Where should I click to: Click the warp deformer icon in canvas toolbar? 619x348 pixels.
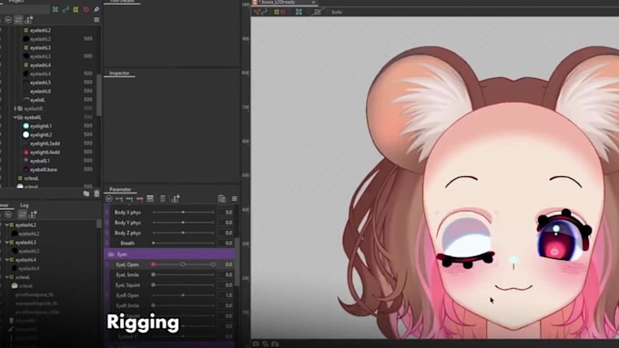click(277, 12)
